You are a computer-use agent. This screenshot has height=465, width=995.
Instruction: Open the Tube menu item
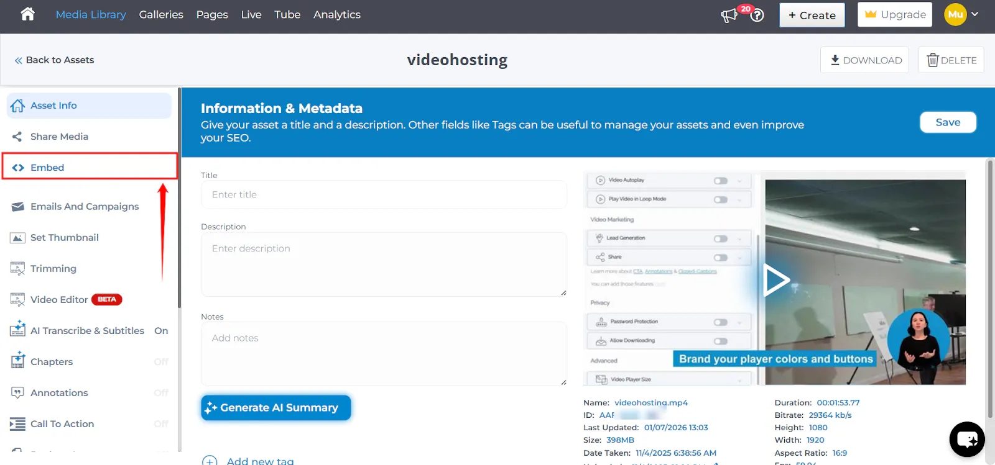click(287, 14)
